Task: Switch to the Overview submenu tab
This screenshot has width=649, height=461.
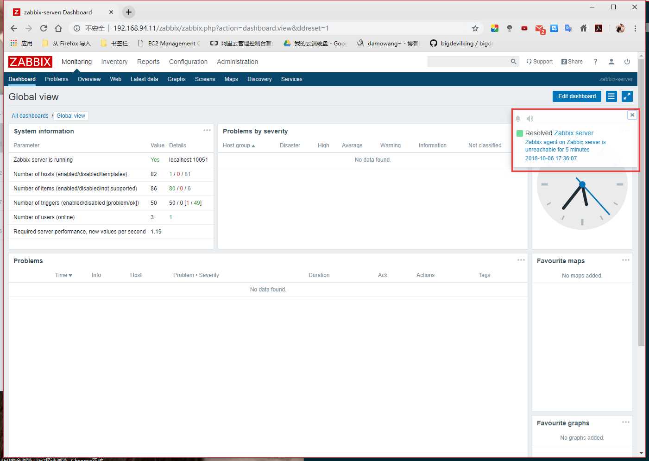Action: coord(89,79)
